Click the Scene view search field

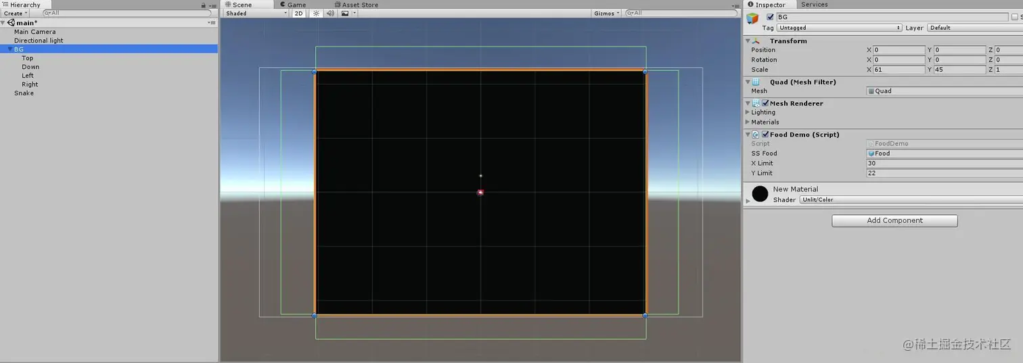[682, 14]
